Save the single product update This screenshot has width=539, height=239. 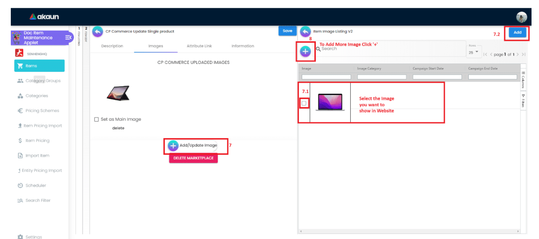coord(288,31)
